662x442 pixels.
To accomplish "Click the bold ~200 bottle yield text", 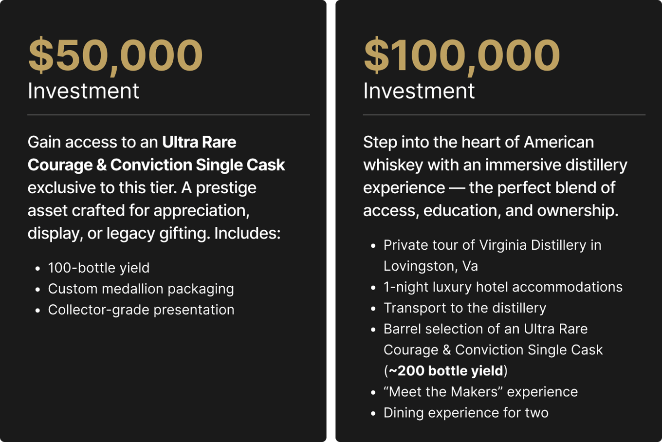I will (446, 371).
